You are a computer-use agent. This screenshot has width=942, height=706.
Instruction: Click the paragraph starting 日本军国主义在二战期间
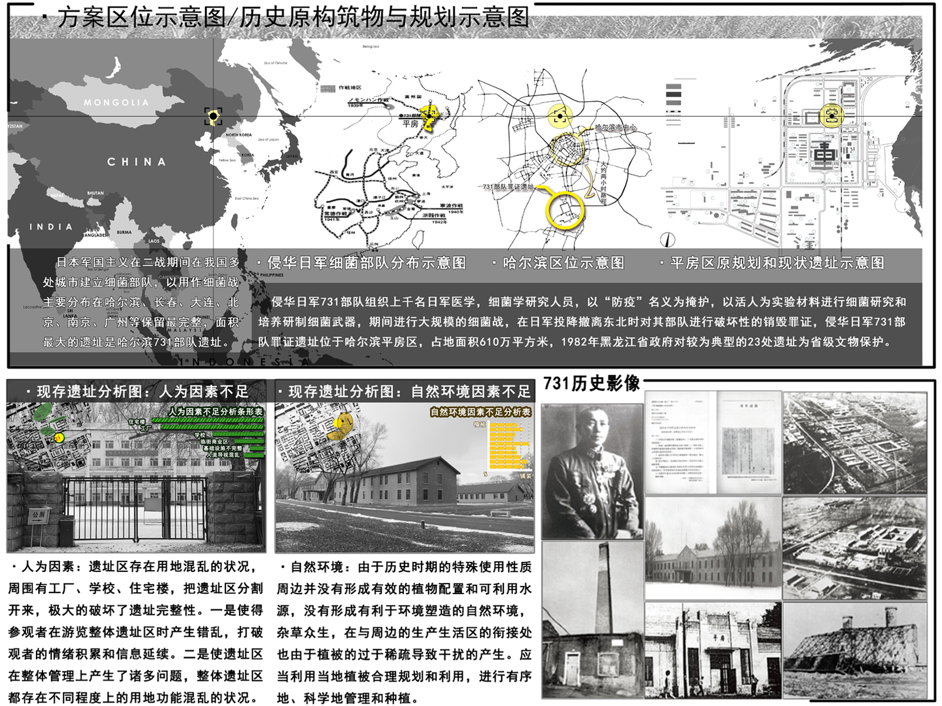(x=141, y=302)
